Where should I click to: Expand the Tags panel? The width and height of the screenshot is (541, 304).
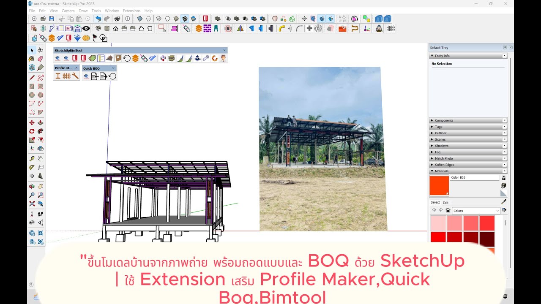point(468,127)
